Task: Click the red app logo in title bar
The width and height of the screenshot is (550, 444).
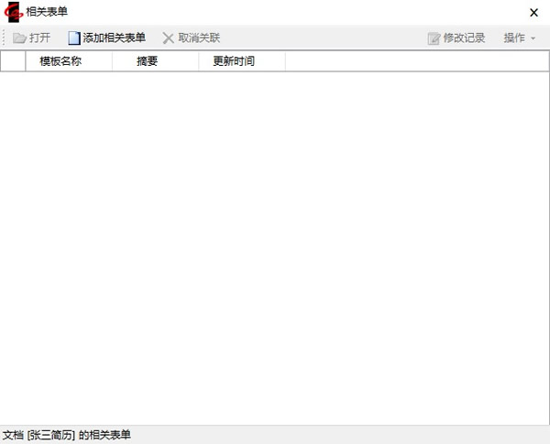Action: [x=14, y=12]
